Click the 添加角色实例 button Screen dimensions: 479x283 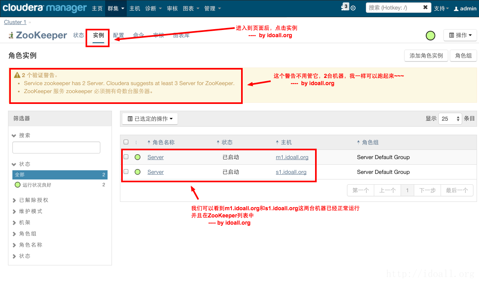[426, 56]
